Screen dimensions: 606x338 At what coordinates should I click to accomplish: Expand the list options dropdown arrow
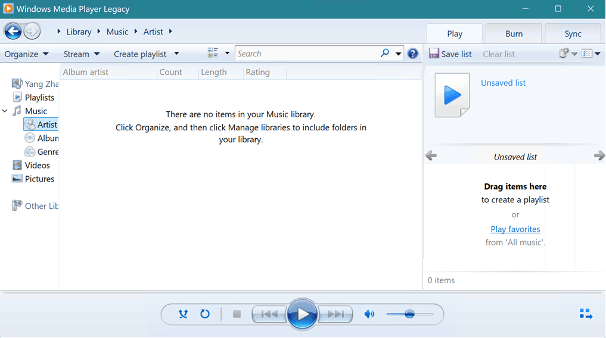click(574, 54)
